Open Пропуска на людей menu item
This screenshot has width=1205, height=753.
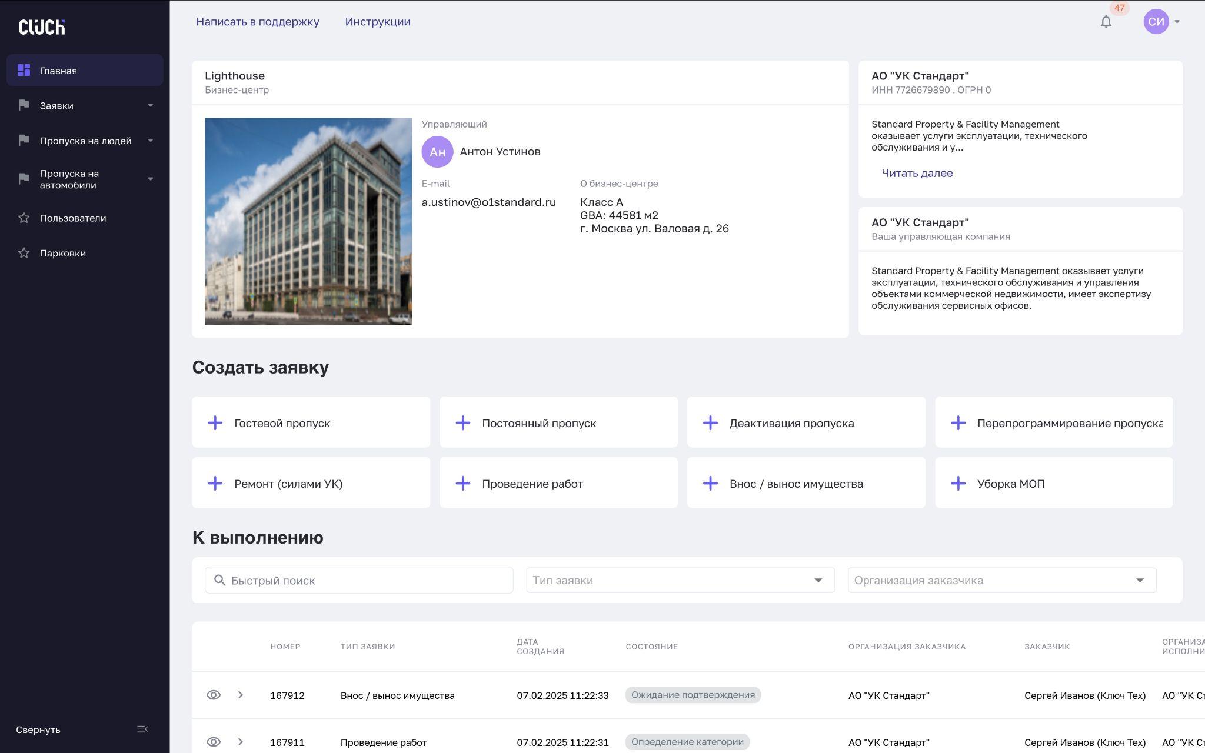click(x=85, y=141)
